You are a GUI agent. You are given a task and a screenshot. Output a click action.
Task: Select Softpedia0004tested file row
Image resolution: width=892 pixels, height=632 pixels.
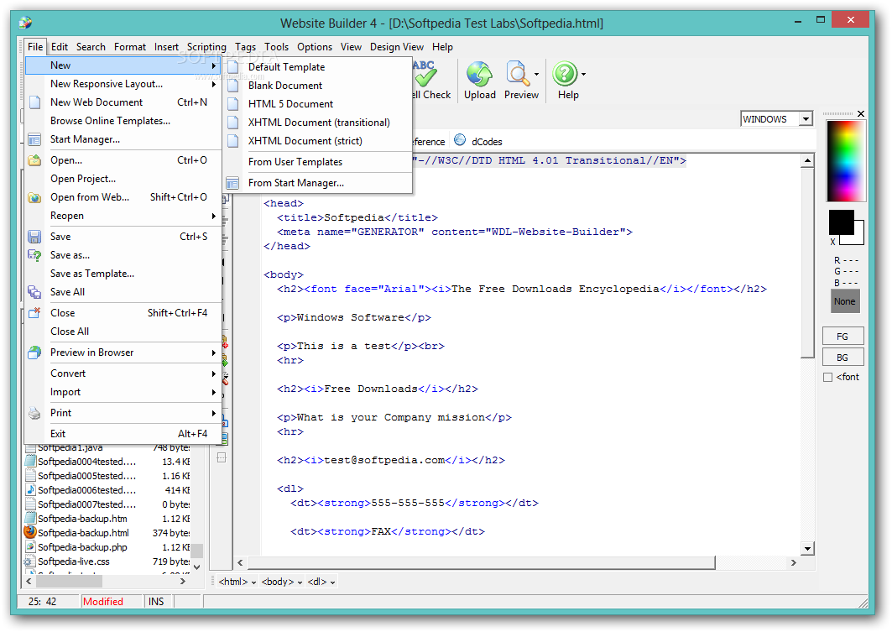108,462
